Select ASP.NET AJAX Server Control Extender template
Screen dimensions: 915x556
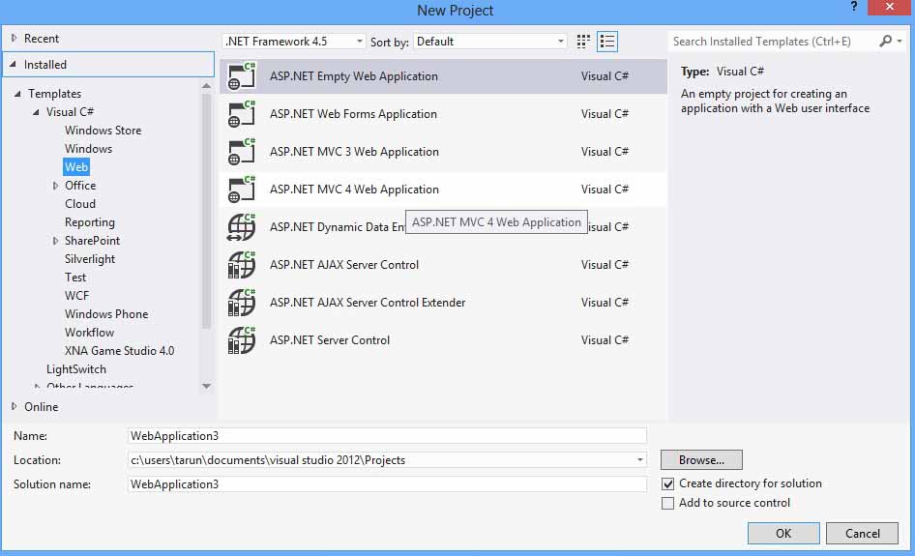point(444,303)
